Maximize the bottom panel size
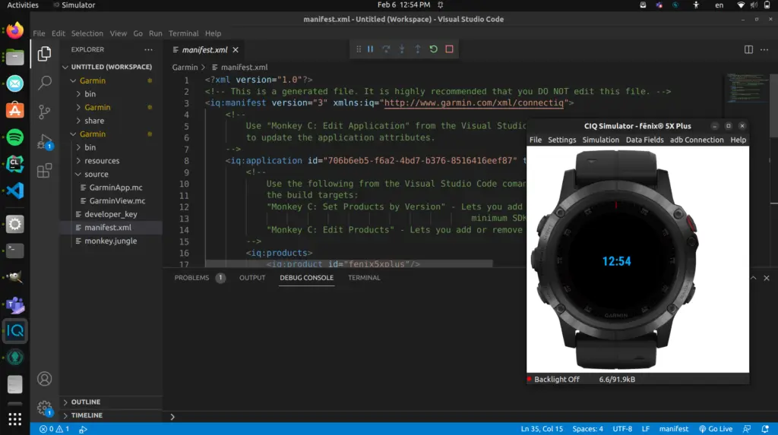The height and width of the screenshot is (435, 778). (753, 278)
